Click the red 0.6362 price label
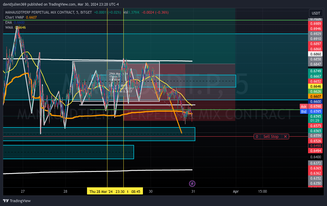This screenshot has width=327, height=206. tap(315, 173)
